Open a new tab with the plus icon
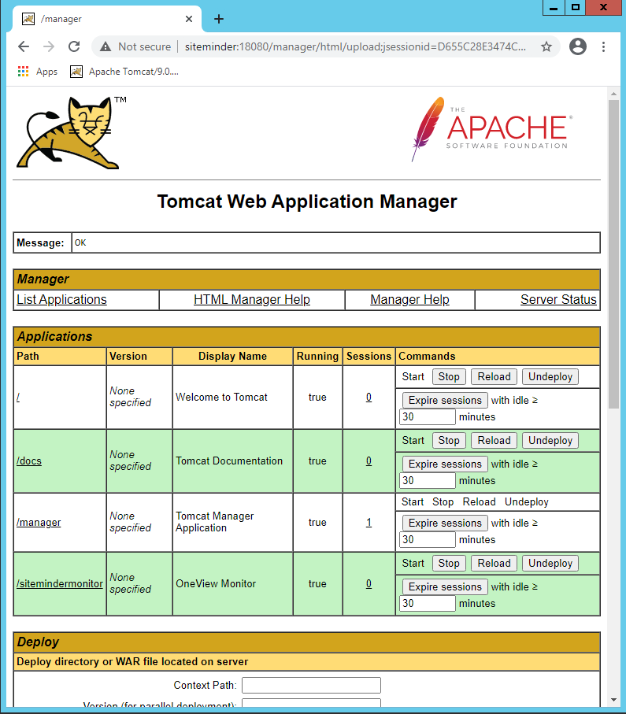 click(x=219, y=19)
